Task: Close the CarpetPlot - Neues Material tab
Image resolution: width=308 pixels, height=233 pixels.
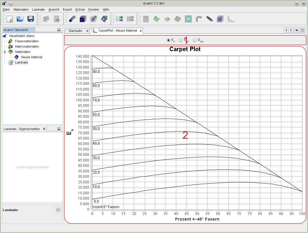Action: click(x=141, y=31)
